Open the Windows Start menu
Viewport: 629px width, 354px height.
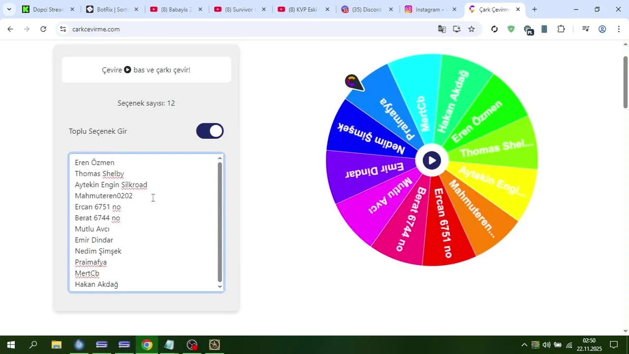(x=11, y=345)
